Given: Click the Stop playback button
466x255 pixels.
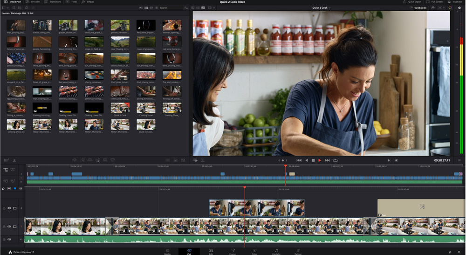Looking at the screenshot, I should (313, 160).
